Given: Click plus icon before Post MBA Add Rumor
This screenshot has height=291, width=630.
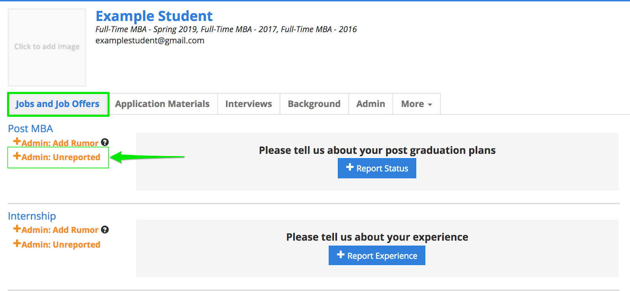Looking at the screenshot, I should pyautogui.click(x=17, y=142).
